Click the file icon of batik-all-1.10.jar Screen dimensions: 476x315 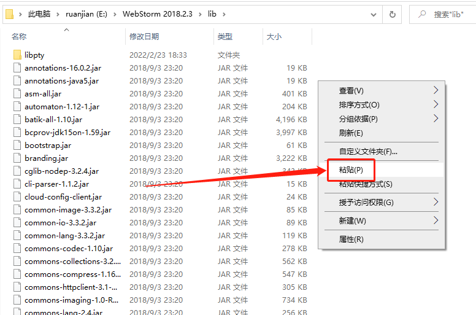click(17, 119)
